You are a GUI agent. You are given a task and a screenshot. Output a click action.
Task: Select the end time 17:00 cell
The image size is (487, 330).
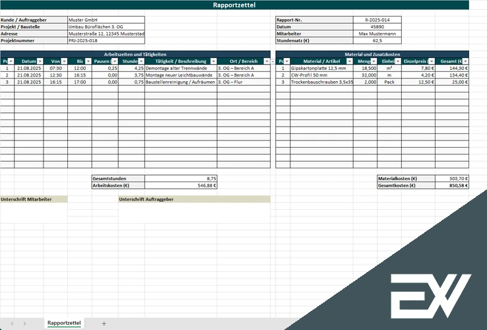coord(80,82)
